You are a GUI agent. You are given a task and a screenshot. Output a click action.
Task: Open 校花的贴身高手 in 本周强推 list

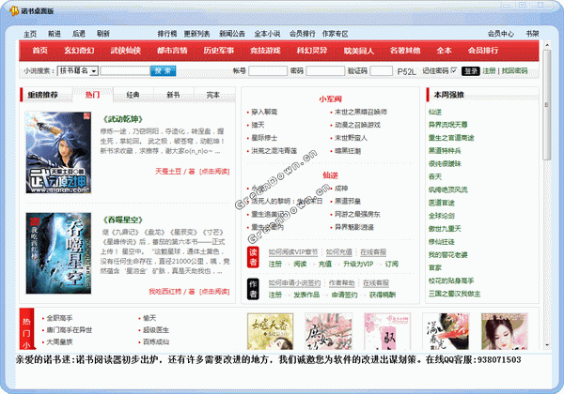(451, 281)
